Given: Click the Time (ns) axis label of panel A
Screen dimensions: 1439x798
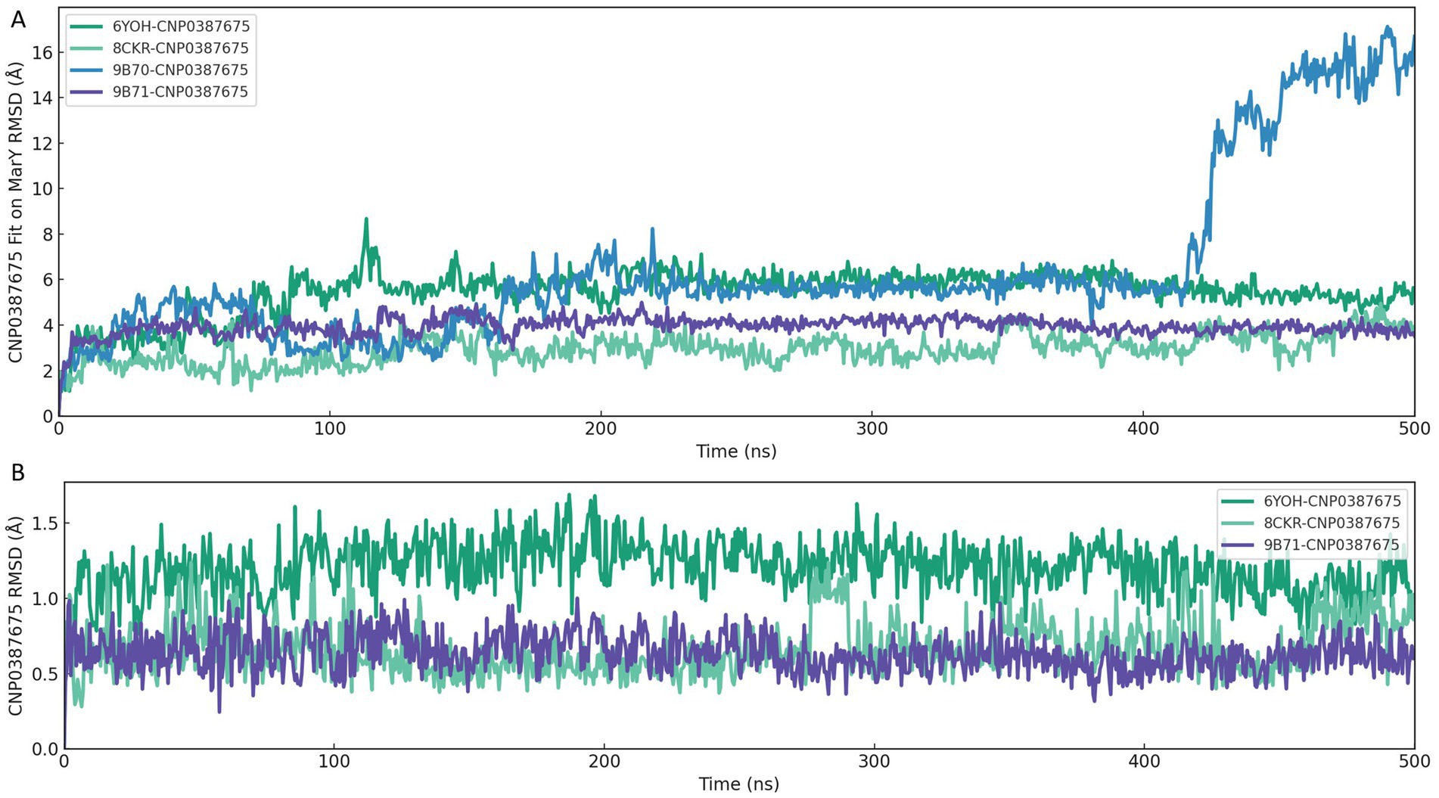Looking at the screenshot, I should tap(736, 452).
